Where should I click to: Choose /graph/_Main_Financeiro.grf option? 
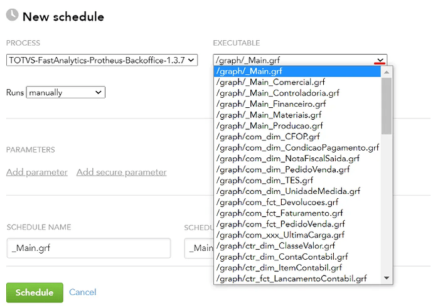click(270, 104)
